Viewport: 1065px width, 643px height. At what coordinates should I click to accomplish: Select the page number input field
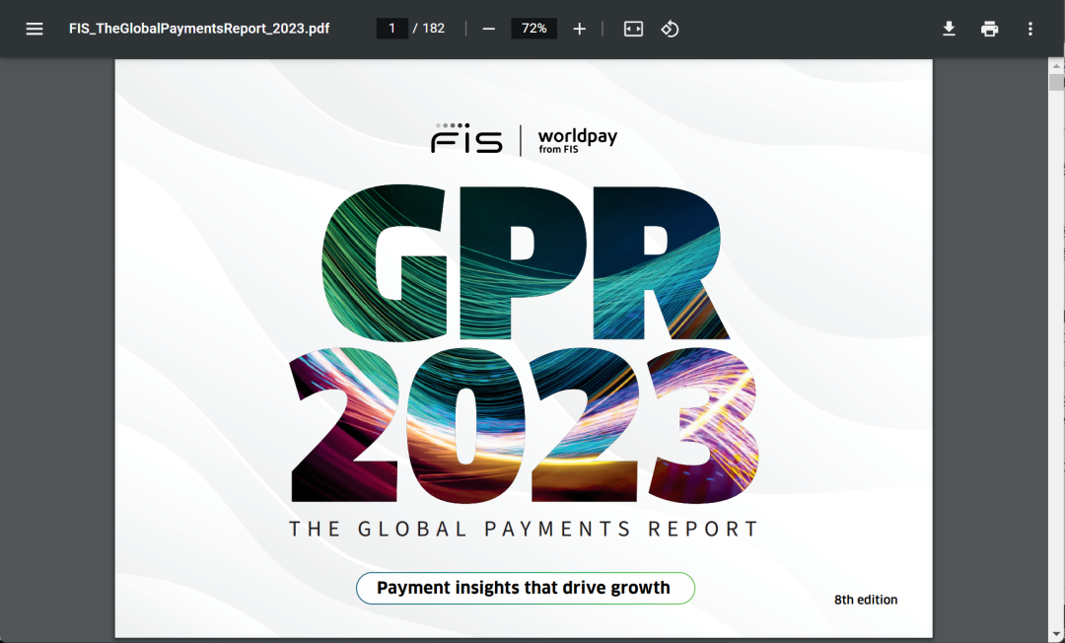pos(392,29)
